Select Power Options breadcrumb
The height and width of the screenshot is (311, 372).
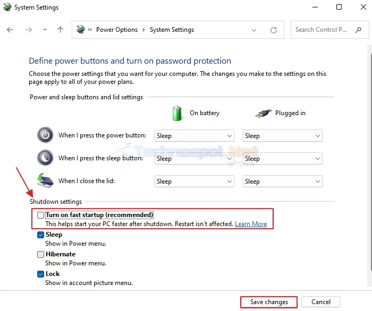click(x=117, y=30)
